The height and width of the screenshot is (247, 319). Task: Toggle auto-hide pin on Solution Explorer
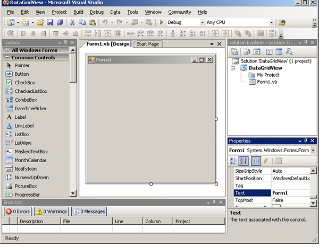click(306, 42)
